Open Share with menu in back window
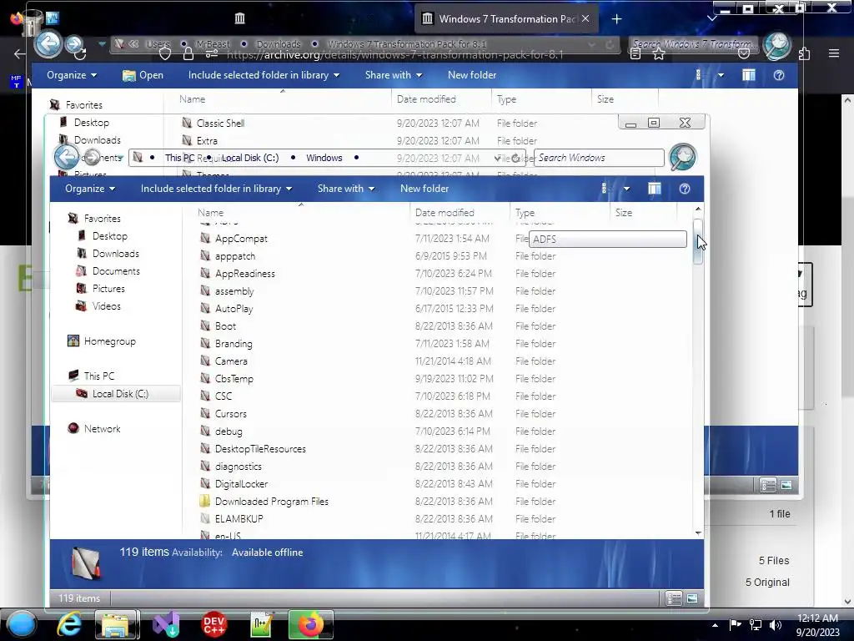Screen dimensions: 854x641 coord(394,75)
